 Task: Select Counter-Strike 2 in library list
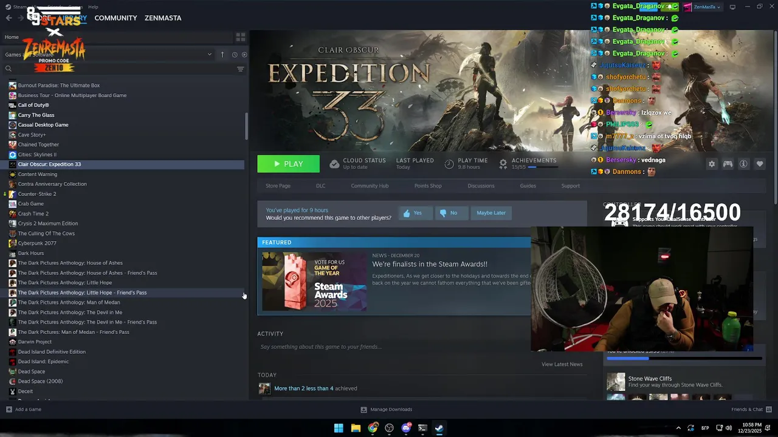[x=37, y=194]
